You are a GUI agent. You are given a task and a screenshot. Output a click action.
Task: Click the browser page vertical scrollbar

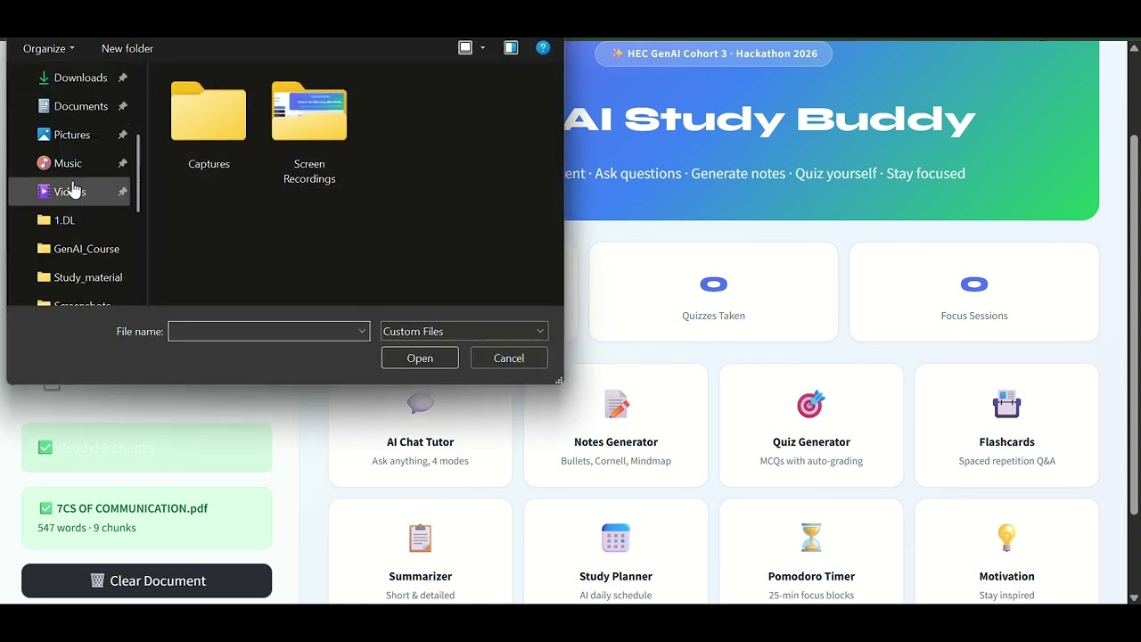tap(1134, 325)
